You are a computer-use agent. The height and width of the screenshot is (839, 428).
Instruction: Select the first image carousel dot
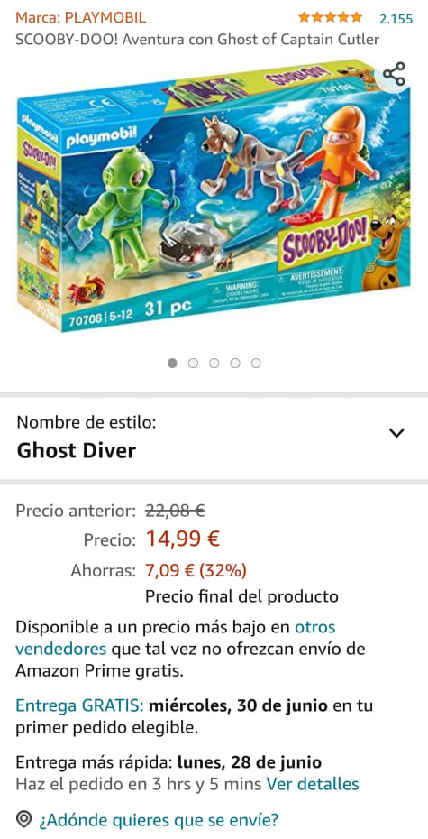(172, 364)
